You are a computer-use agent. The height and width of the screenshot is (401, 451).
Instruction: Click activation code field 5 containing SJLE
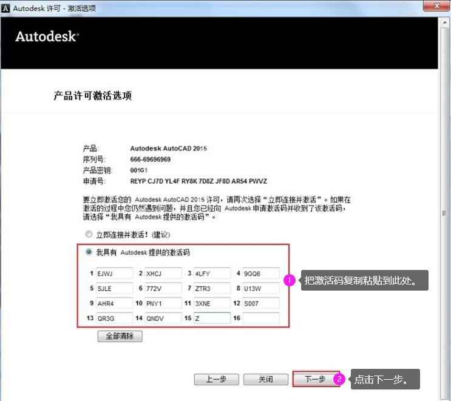click(114, 288)
